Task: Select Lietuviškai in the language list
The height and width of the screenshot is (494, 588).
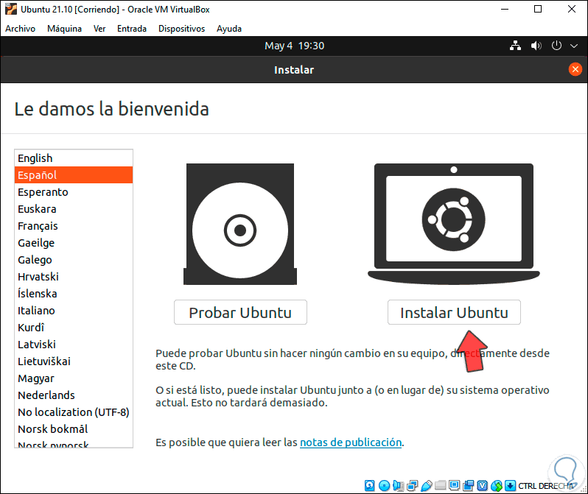Action: [74, 361]
